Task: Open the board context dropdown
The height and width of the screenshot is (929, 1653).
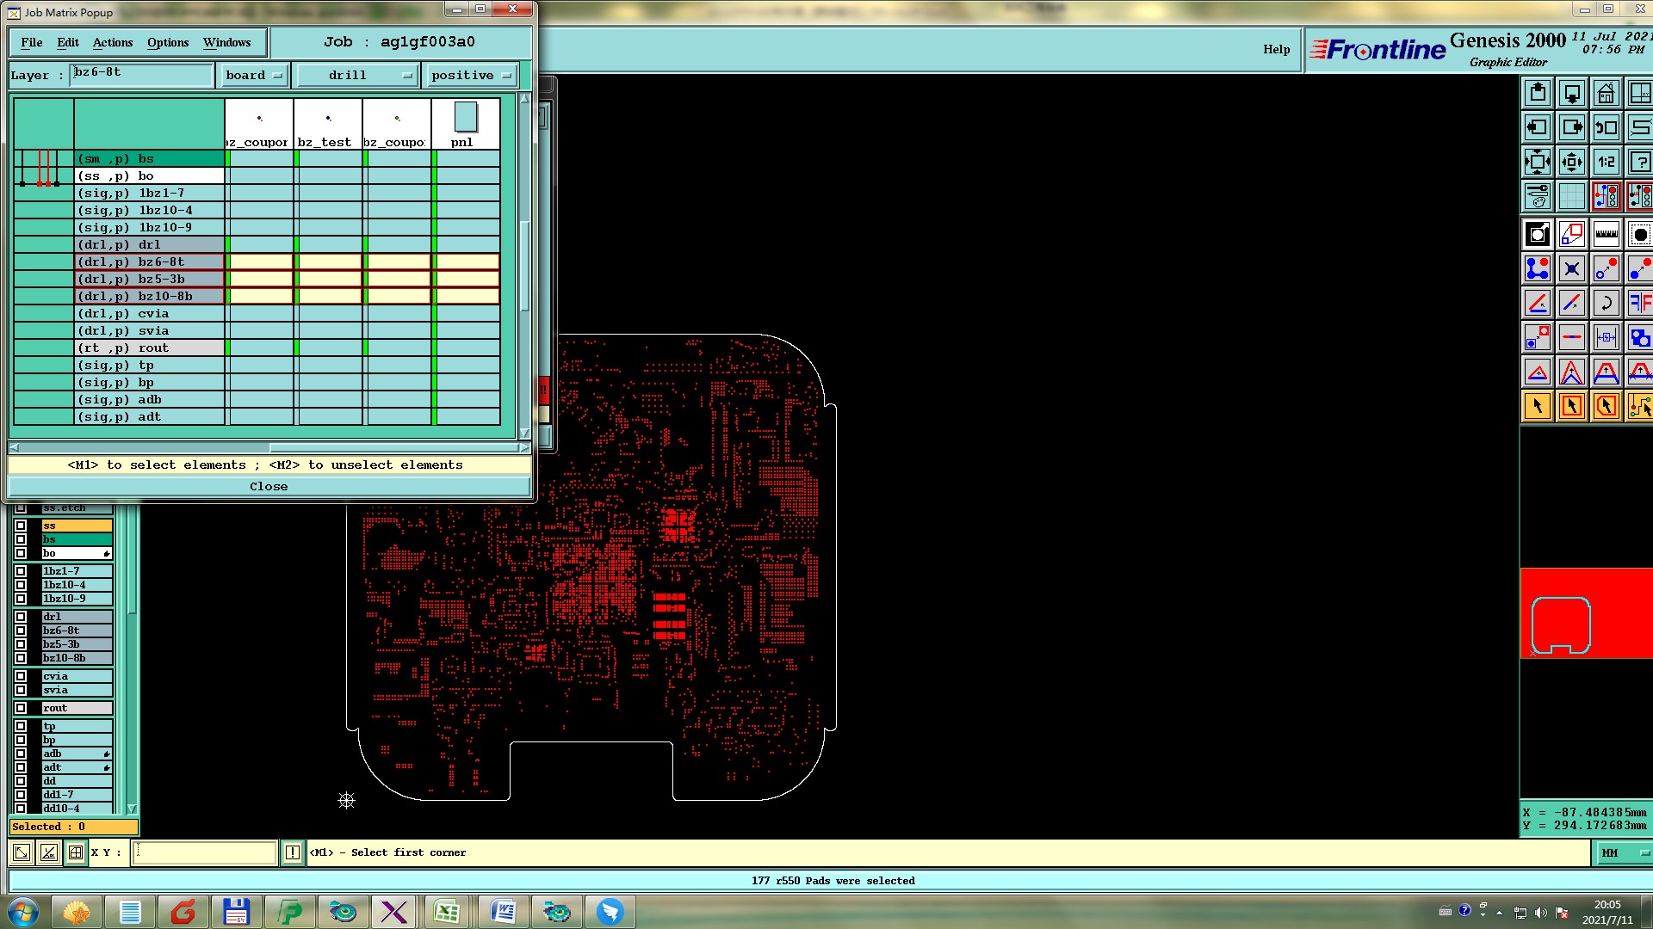Action: pyautogui.click(x=253, y=76)
